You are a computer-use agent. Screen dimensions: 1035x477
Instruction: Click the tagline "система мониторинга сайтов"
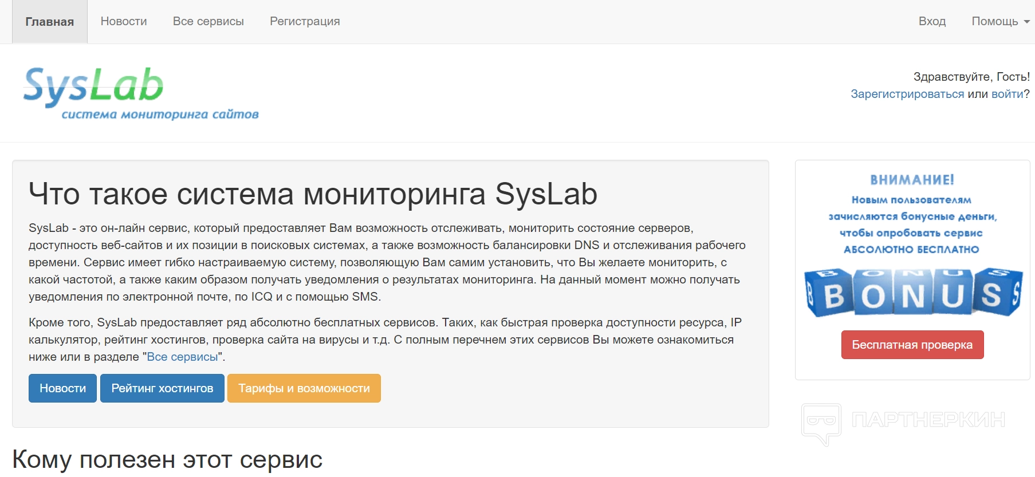(160, 115)
